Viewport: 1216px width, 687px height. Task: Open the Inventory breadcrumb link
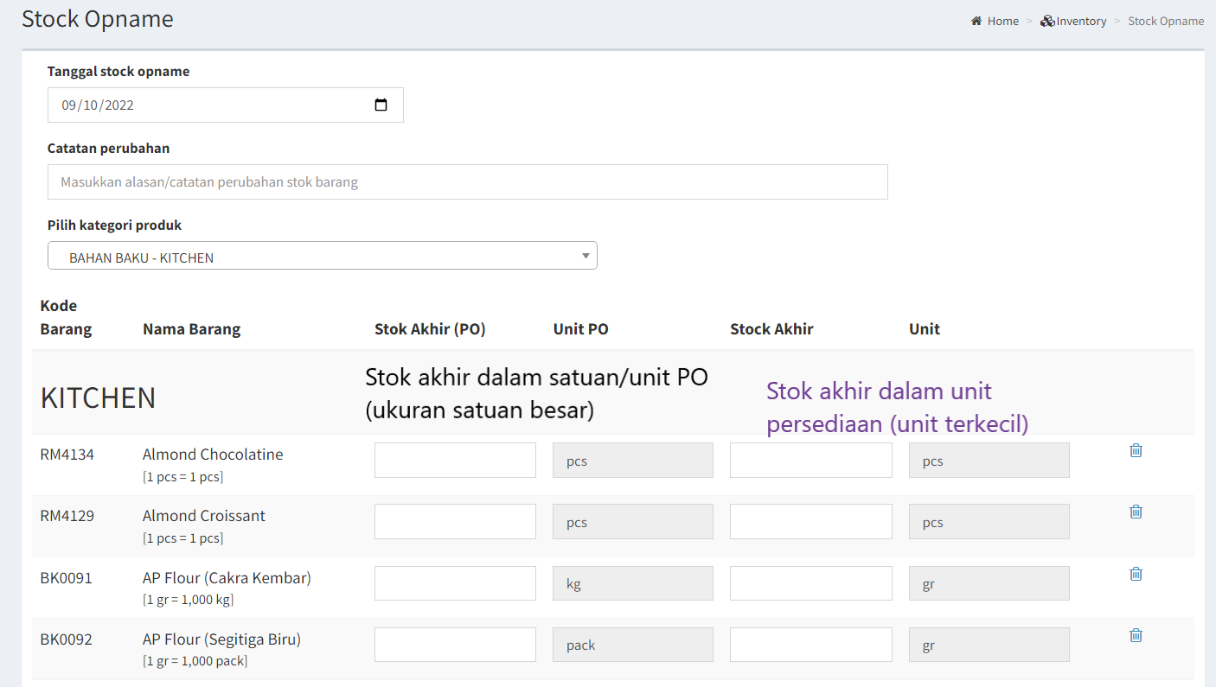coord(1081,21)
